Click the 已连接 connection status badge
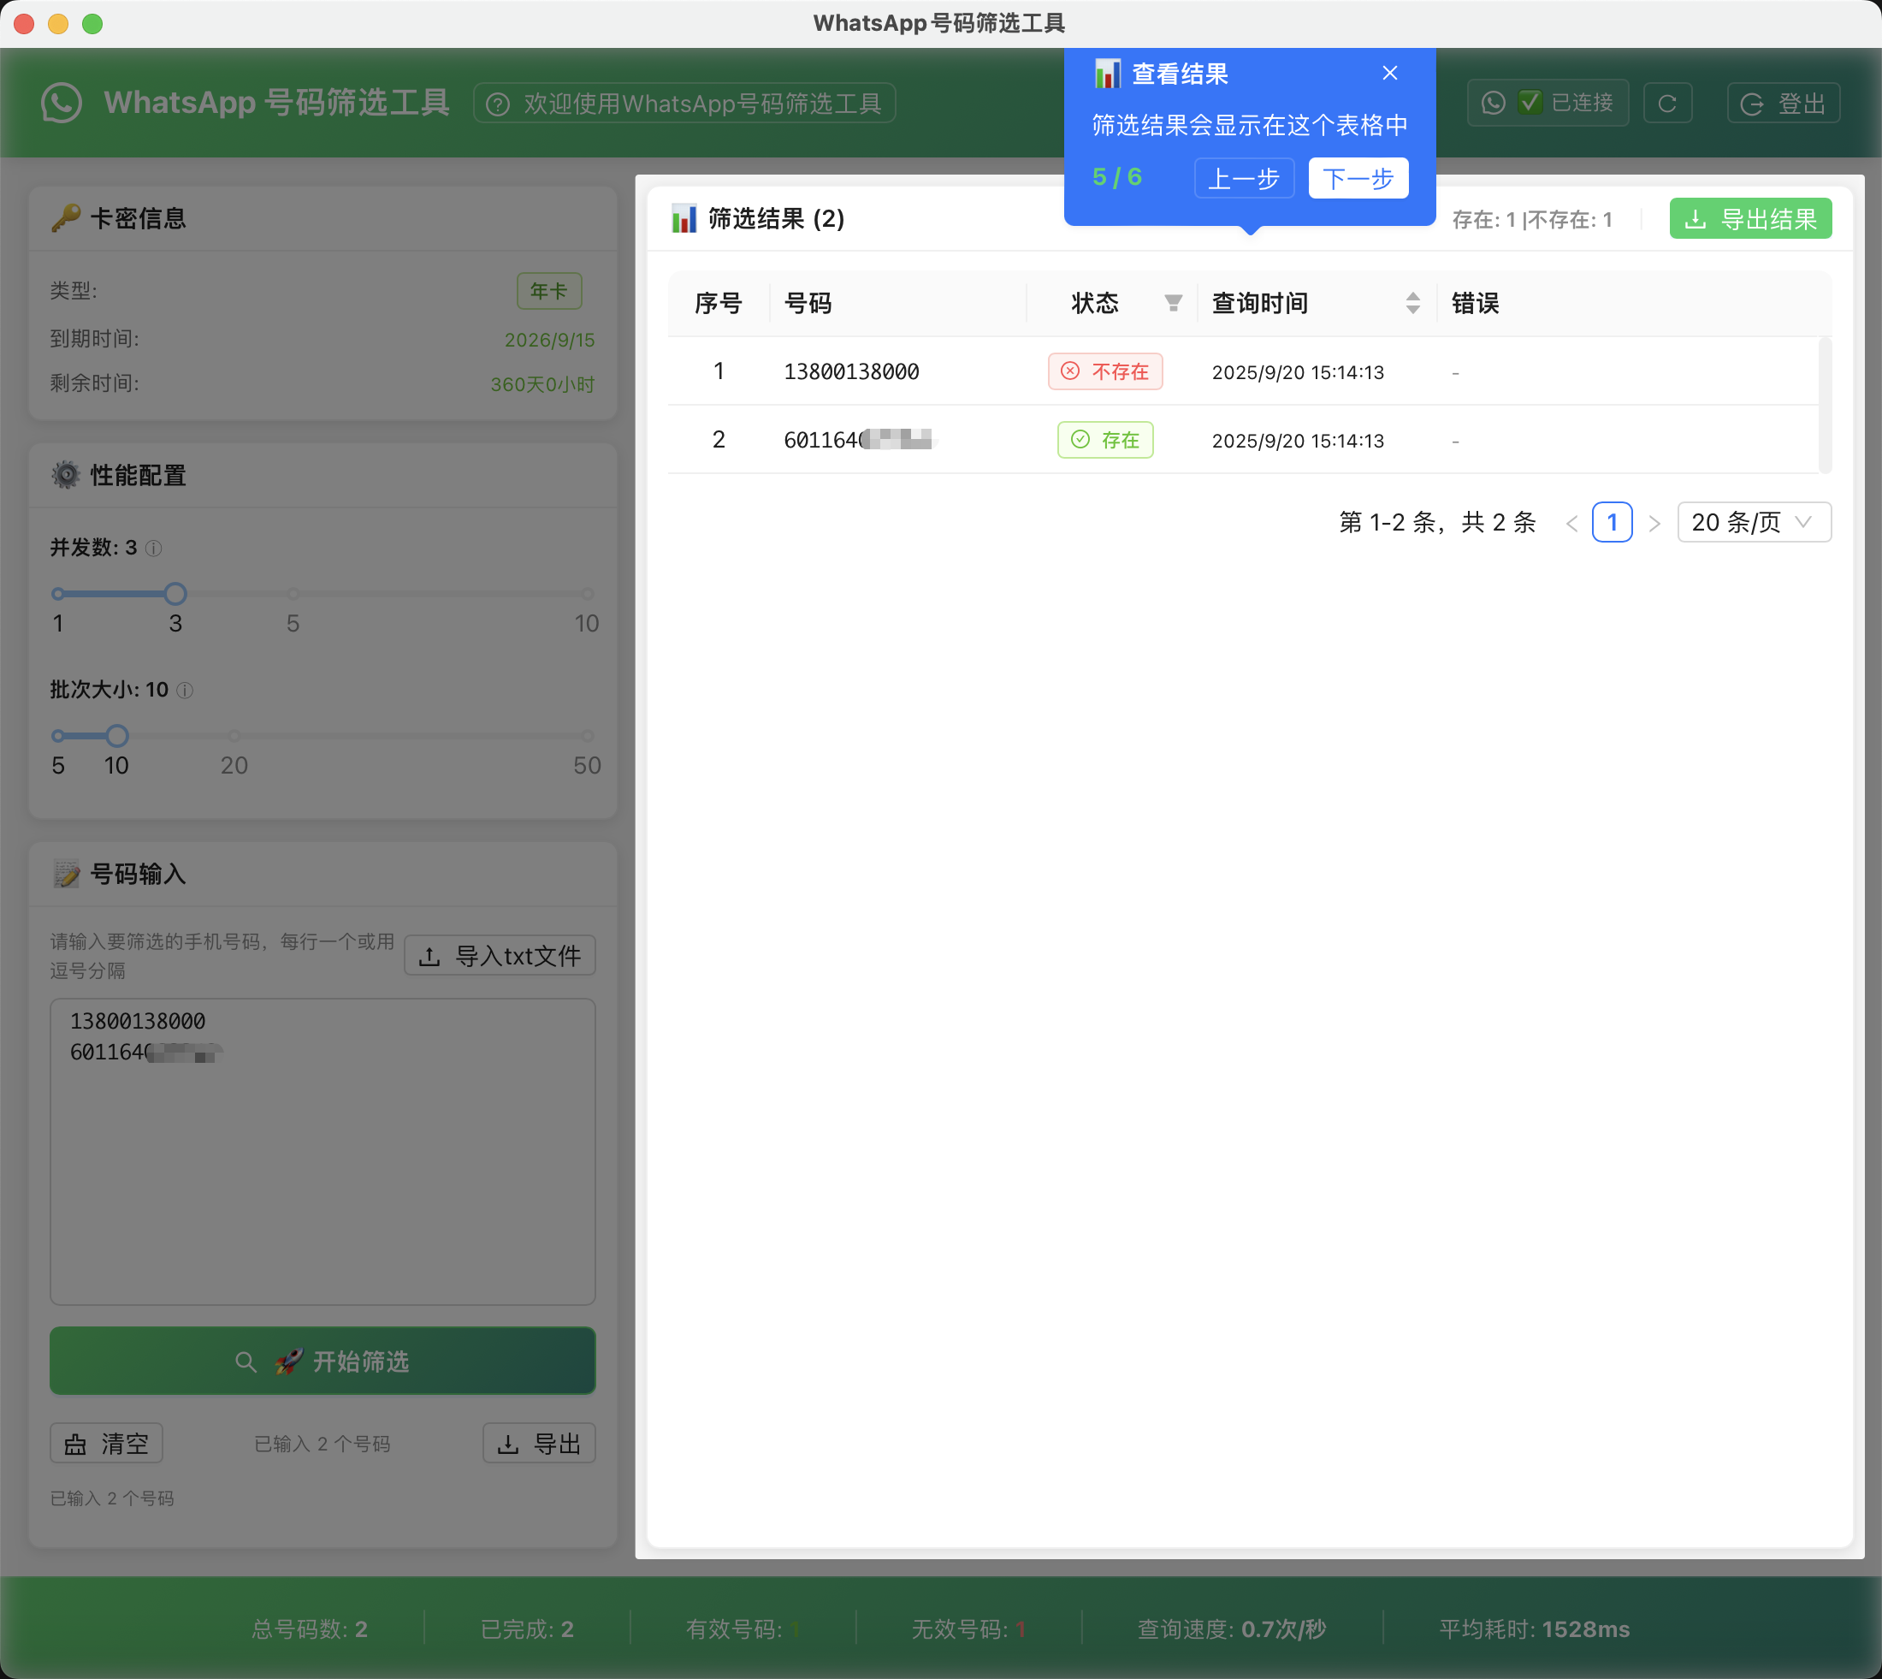Image resolution: width=1882 pixels, height=1679 pixels. [1548, 103]
